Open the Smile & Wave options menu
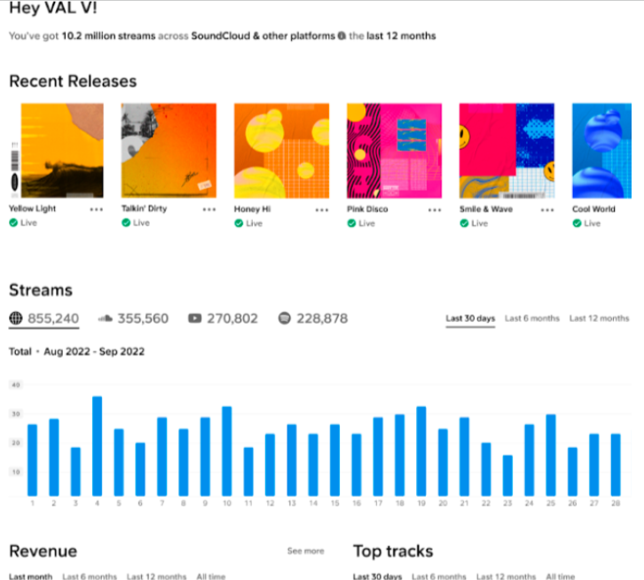The width and height of the screenshot is (644, 580). (x=547, y=210)
